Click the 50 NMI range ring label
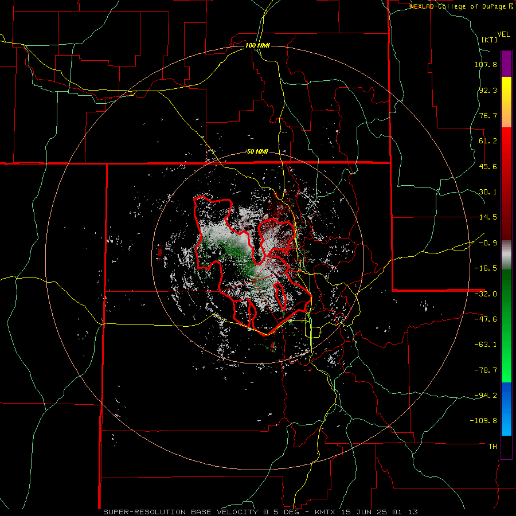This screenshot has height=516, width=516. [x=257, y=152]
